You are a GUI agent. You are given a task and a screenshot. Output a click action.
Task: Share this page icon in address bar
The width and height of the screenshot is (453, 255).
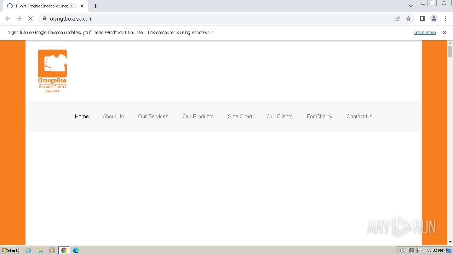coord(397,18)
